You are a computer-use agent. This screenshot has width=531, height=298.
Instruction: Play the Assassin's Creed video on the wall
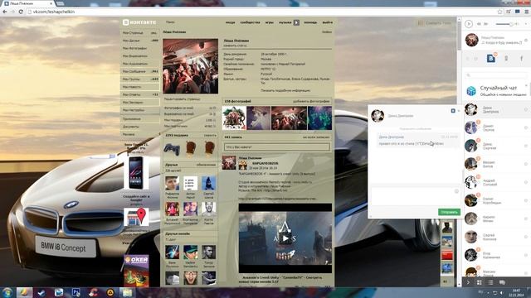pos(285,238)
